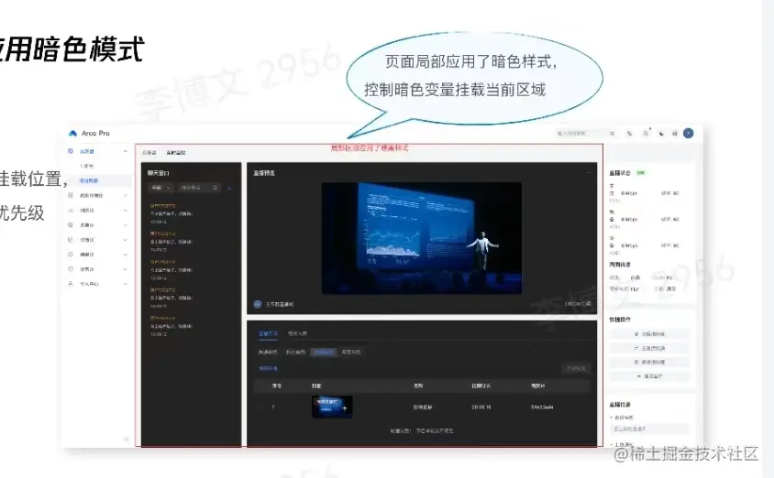
Task: Switch to the 专场人员 tab
Action: (297, 333)
